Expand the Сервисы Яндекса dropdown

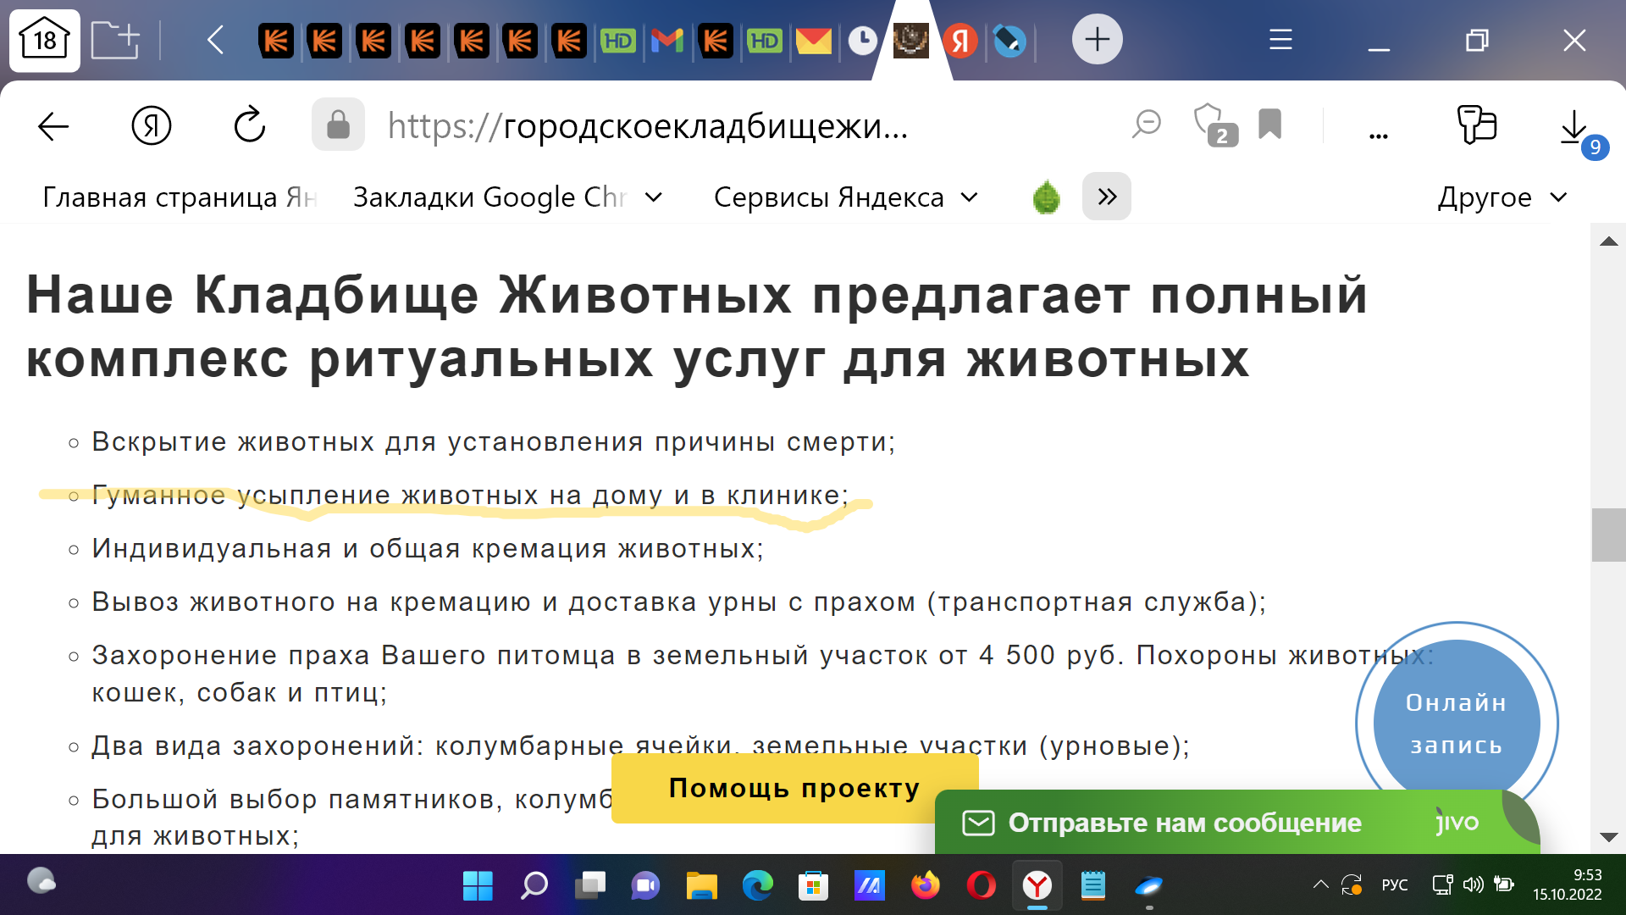click(x=971, y=197)
